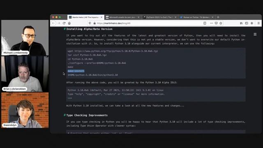Click the 'With Python 3.10 installed' sentence
This screenshot has height=148, width=263.
(125, 106)
